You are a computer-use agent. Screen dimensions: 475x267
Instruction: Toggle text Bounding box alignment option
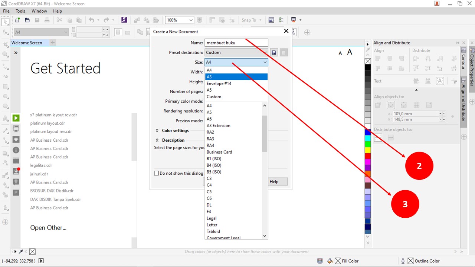click(x=440, y=81)
